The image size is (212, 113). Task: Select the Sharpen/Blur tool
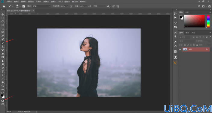coord(3,61)
